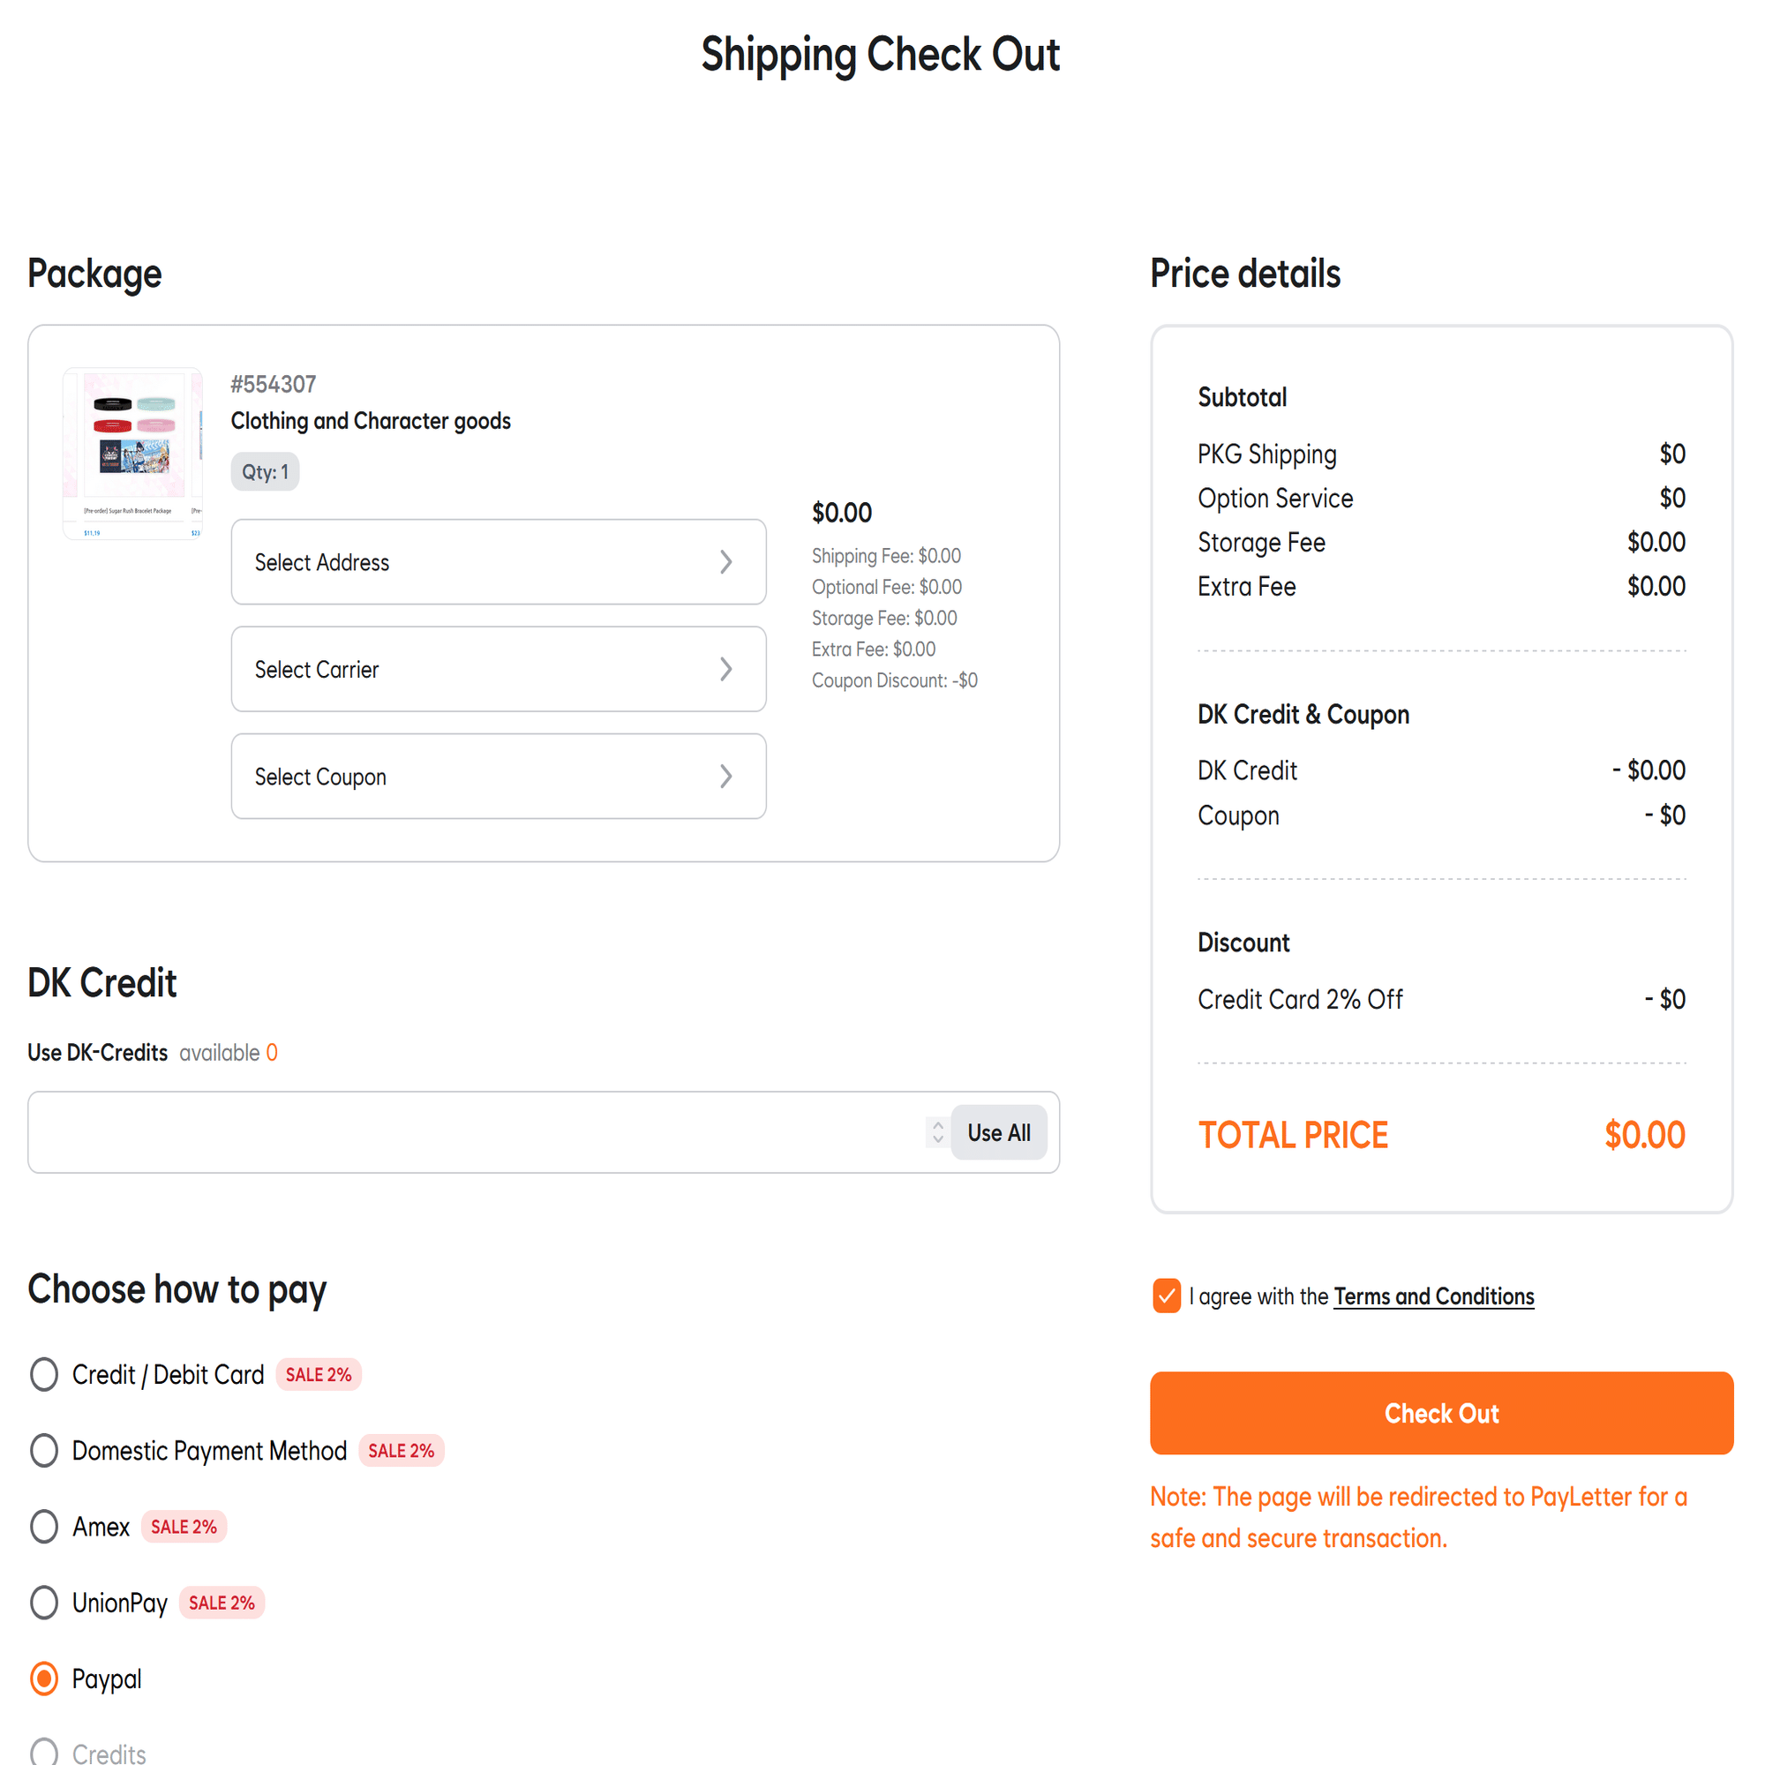1765x1765 pixels.
Task: Click the Select Carrier chevron arrow
Action: click(x=725, y=669)
